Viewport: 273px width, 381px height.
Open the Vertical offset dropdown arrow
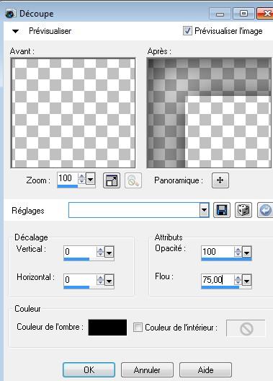(x=109, y=253)
